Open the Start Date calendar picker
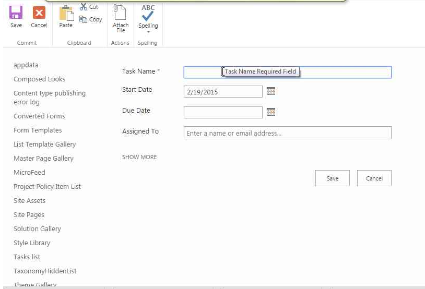The image size is (425, 289). 271,91
